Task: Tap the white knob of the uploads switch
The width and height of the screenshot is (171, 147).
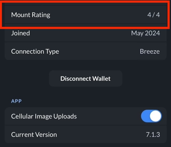Action: point(156,116)
